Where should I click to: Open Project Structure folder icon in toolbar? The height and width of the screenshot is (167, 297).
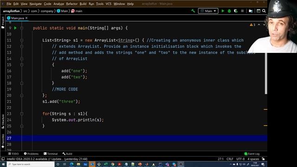point(251,11)
